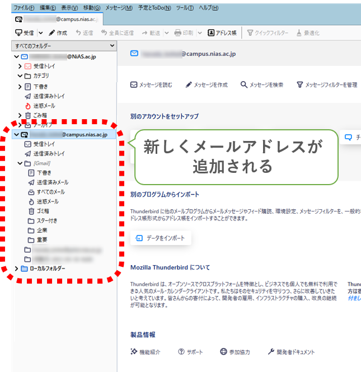The height and width of the screenshot is (372, 361).
Task: Open the ファイル menu
Action: [24, 8]
